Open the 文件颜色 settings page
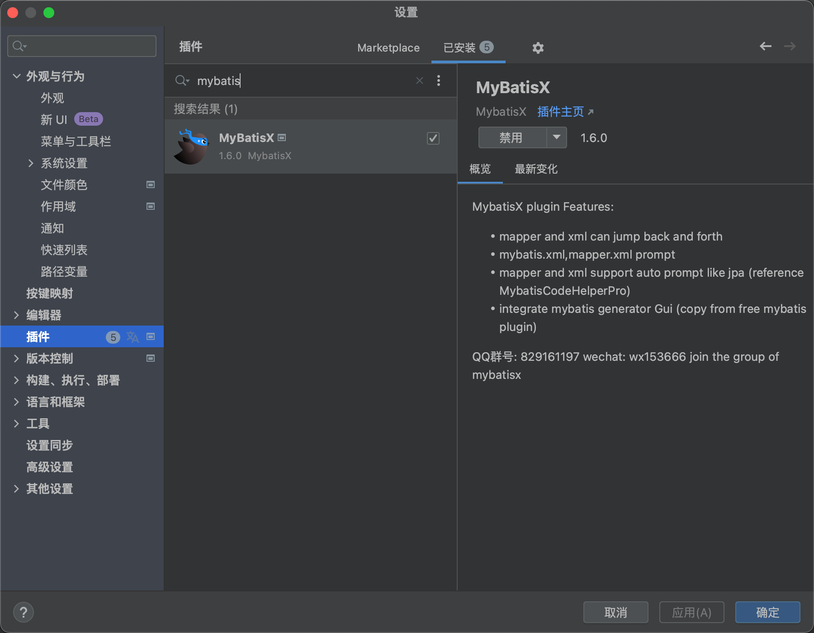Image resolution: width=814 pixels, height=633 pixels. click(x=64, y=184)
